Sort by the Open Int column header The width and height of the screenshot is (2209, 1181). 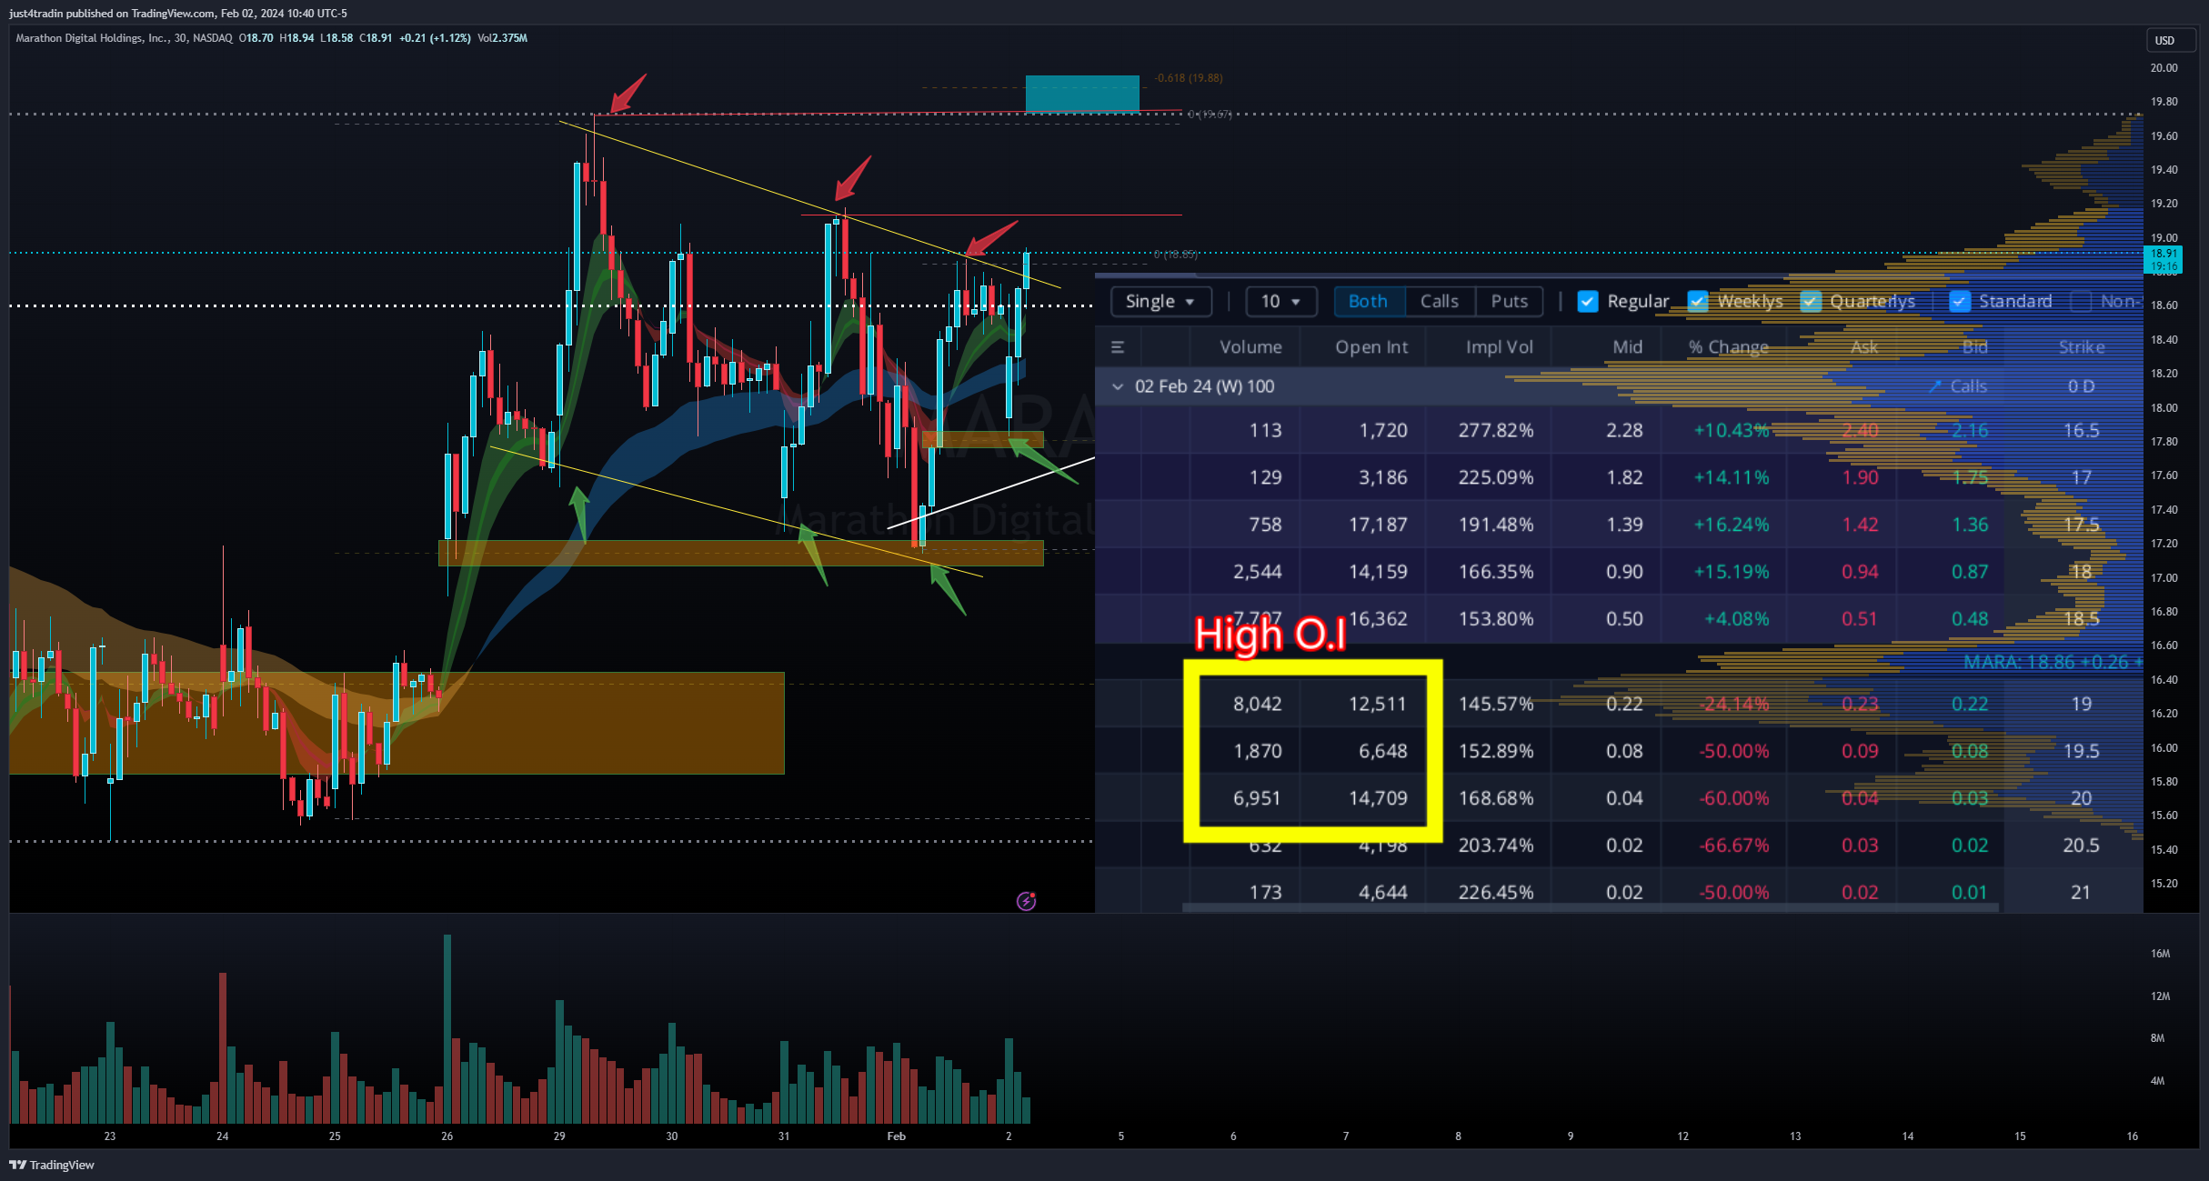1371,347
